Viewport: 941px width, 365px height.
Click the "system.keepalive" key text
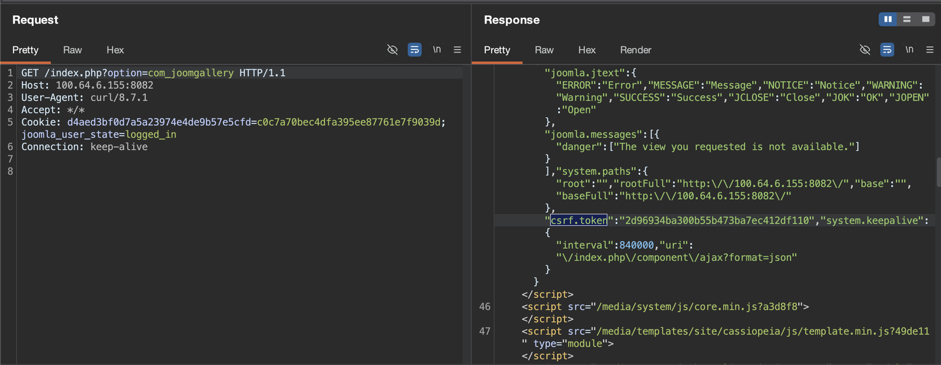872,220
